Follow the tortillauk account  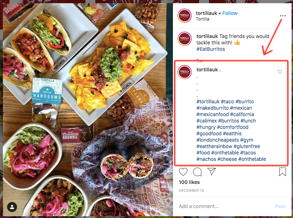[x=230, y=13]
